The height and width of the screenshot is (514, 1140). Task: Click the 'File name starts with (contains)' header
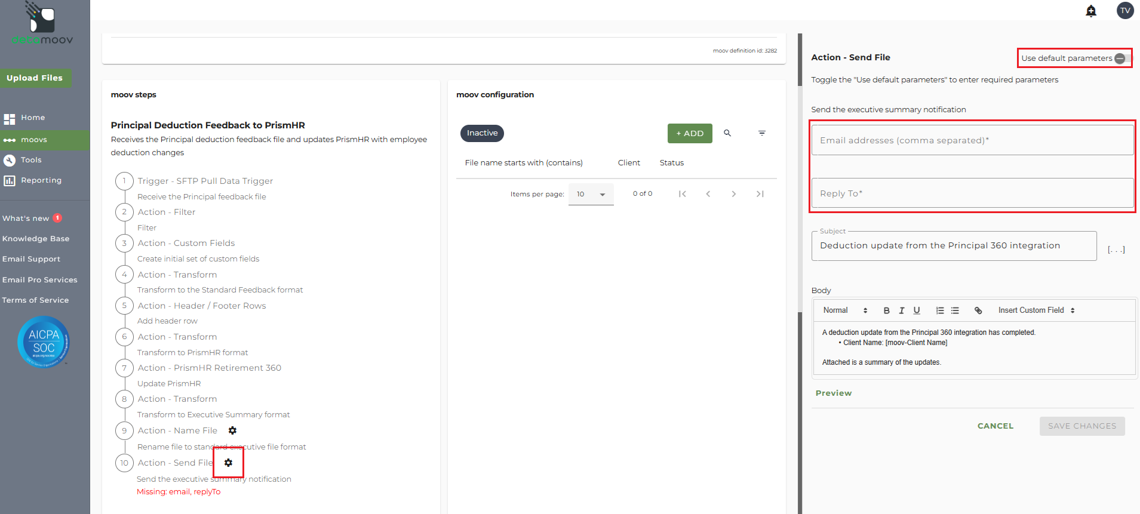click(524, 163)
